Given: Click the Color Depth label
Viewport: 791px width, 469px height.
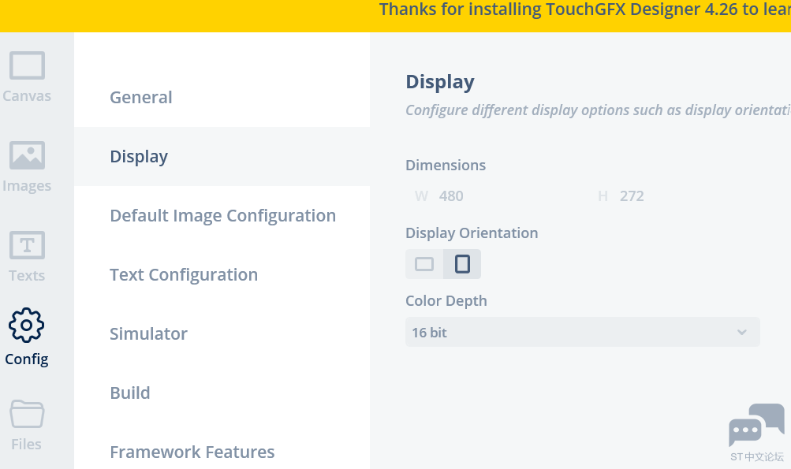Looking at the screenshot, I should [x=446, y=300].
